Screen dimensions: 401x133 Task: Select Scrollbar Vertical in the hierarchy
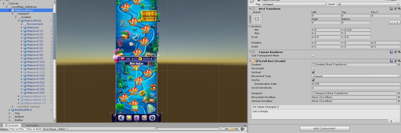pyautogui.click(x=29, y=107)
